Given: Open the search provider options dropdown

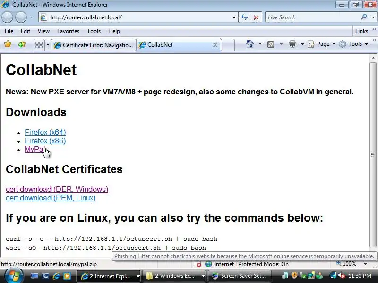Looking at the screenshot, I should pyautogui.click(x=373, y=17).
